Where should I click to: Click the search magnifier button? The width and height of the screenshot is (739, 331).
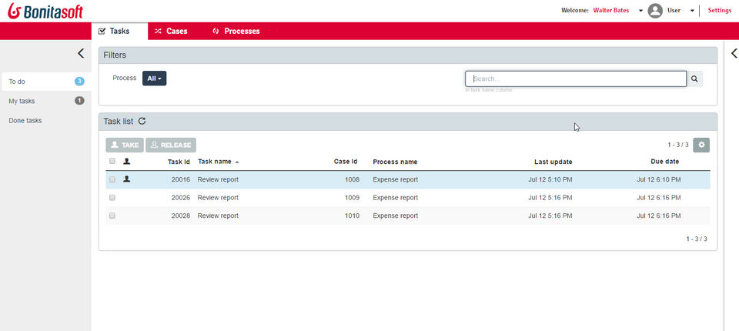click(x=694, y=79)
